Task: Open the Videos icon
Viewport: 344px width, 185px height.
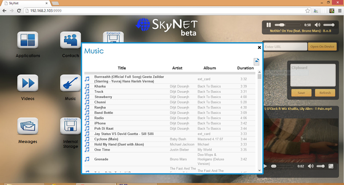Action: tap(28, 83)
